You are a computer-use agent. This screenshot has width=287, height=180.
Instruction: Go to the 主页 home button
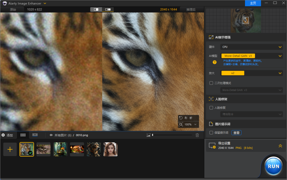pos(253,3)
